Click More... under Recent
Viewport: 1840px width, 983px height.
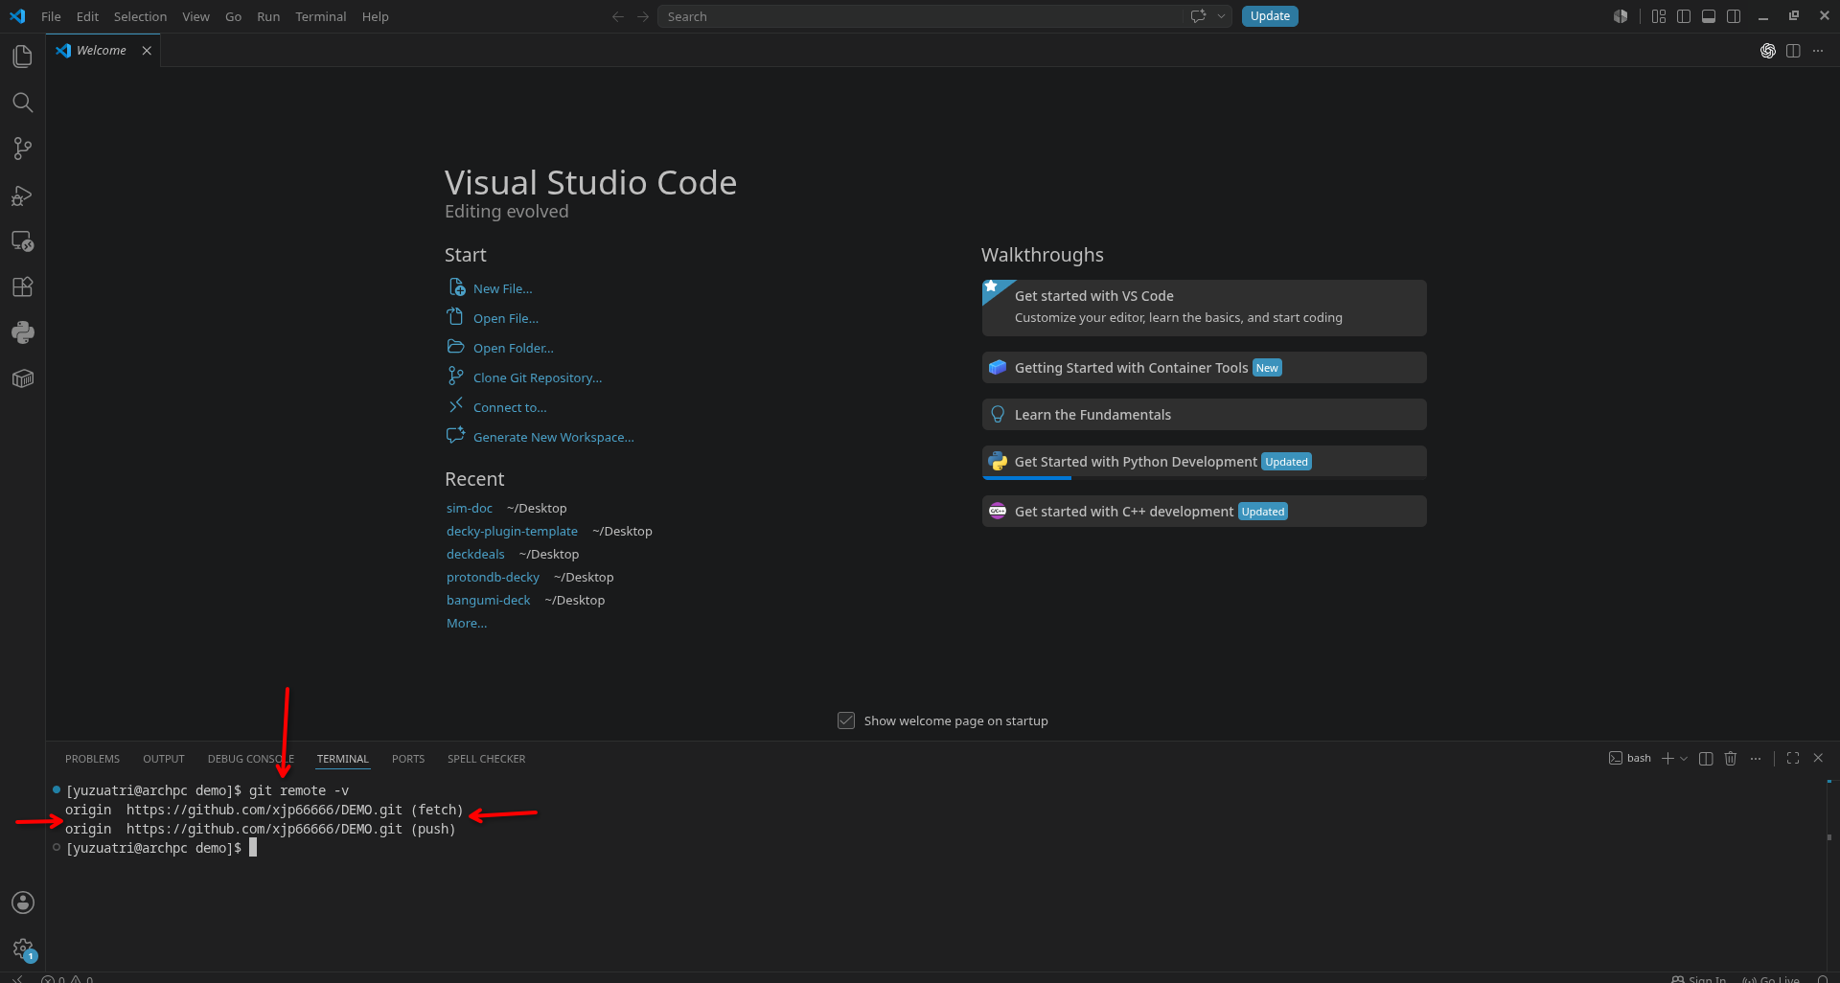coord(467,623)
